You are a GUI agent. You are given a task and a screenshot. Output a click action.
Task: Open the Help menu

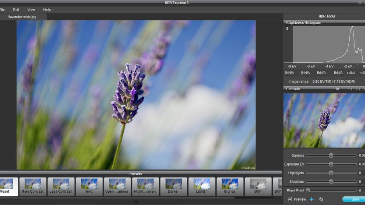pyautogui.click(x=47, y=10)
